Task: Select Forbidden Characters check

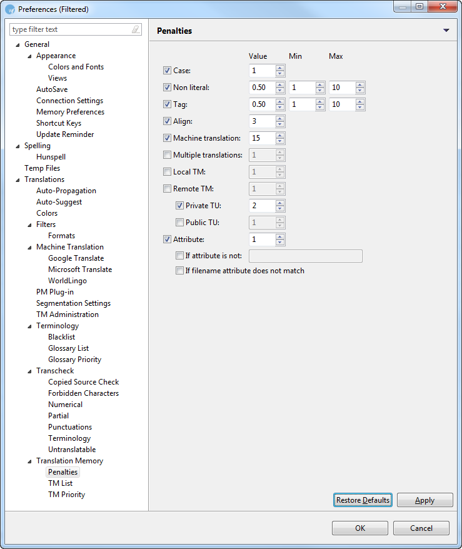Action: [x=83, y=393]
